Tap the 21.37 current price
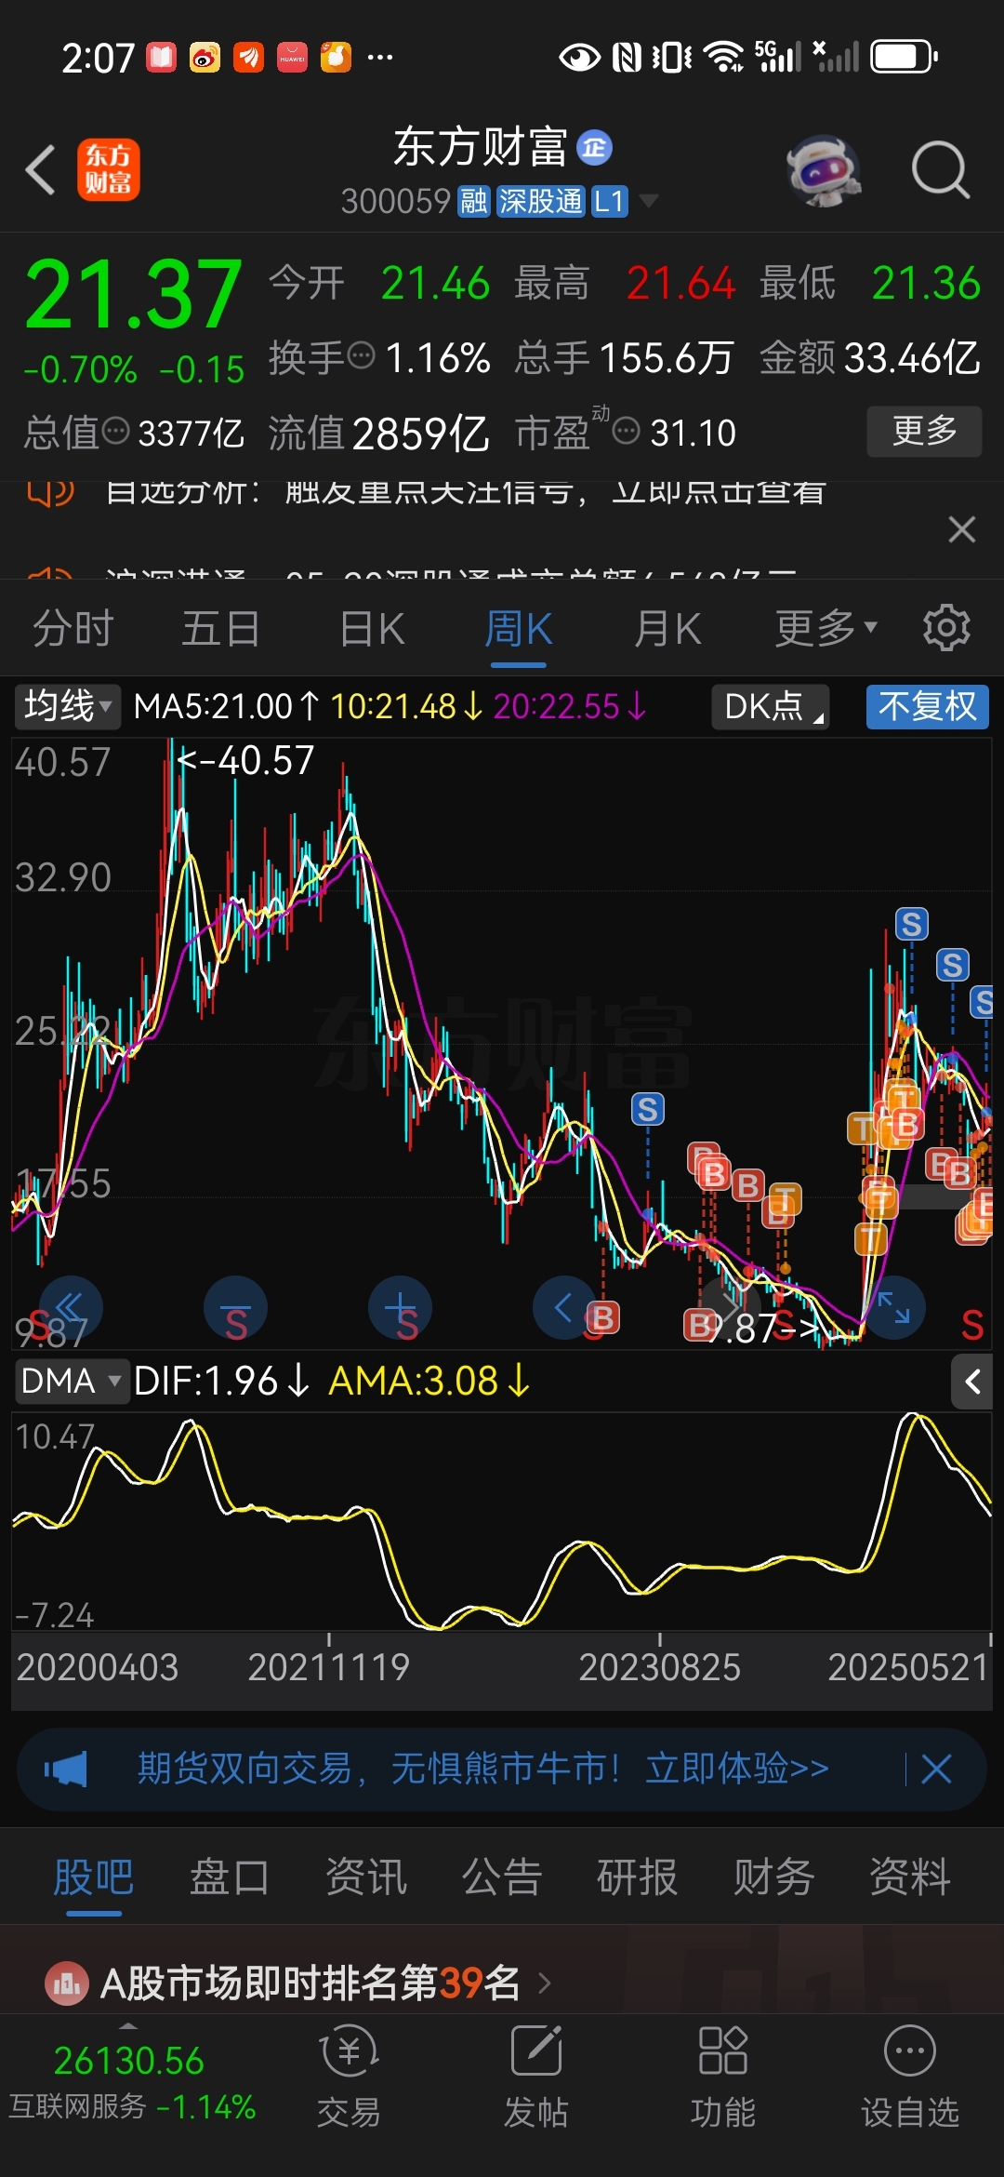This screenshot has height=2177, width=1004. [x=134, y=295]
